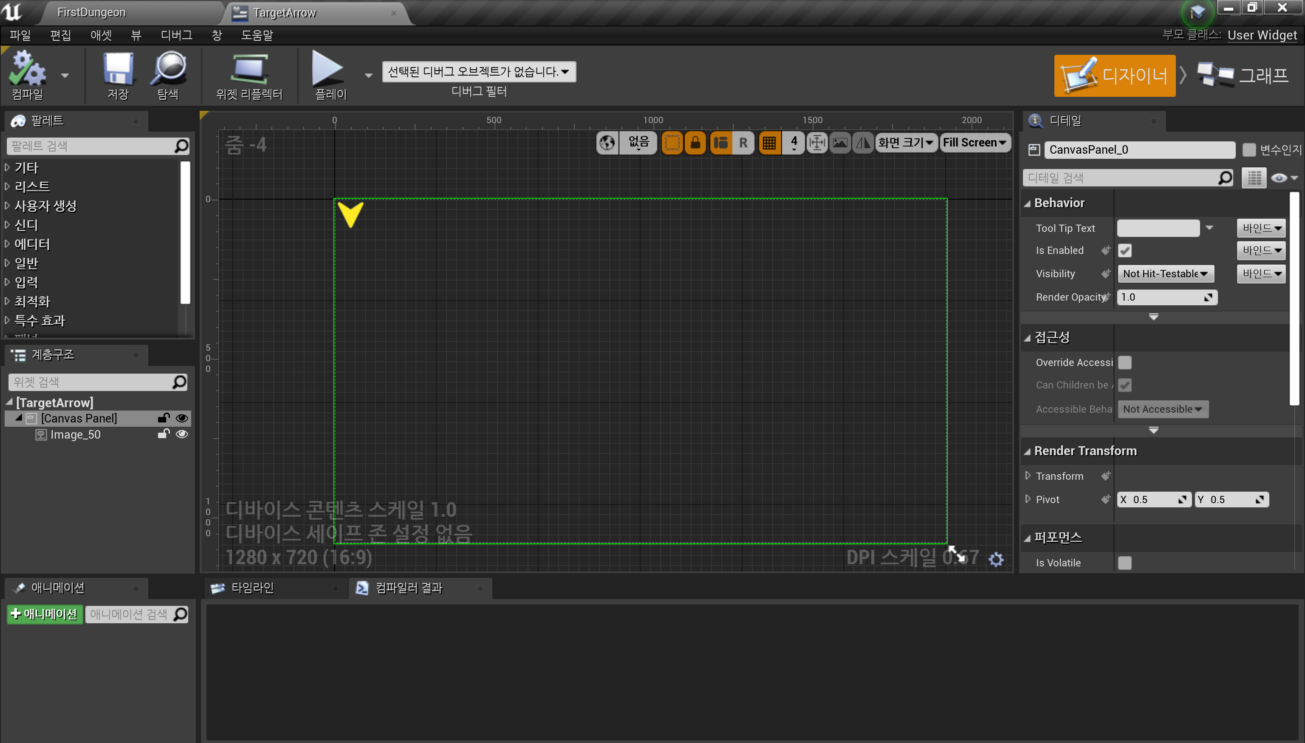Open the DPI 스케일 settings gear
The image size is (1305, 743).
(996, 559)
